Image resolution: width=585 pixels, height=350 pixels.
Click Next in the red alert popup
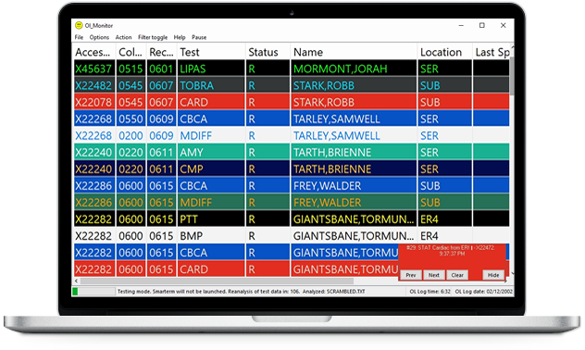pyautogui.click(x=433, y=275)
